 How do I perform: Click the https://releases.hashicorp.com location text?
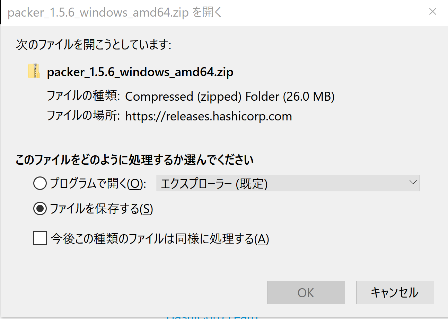(209, 116)
